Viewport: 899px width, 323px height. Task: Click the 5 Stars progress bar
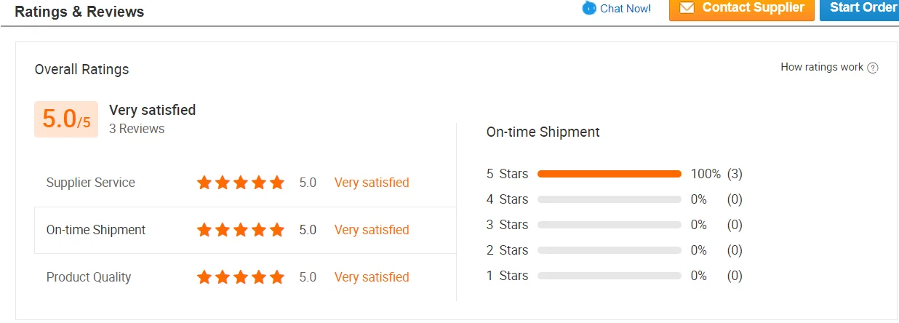coord(609,175)
